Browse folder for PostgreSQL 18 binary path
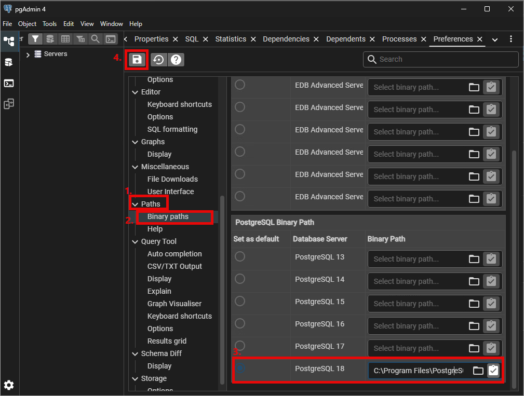Image resolution: width=524 pixels, height=396 pixels. pyautogui.click(x=478, y=371)
